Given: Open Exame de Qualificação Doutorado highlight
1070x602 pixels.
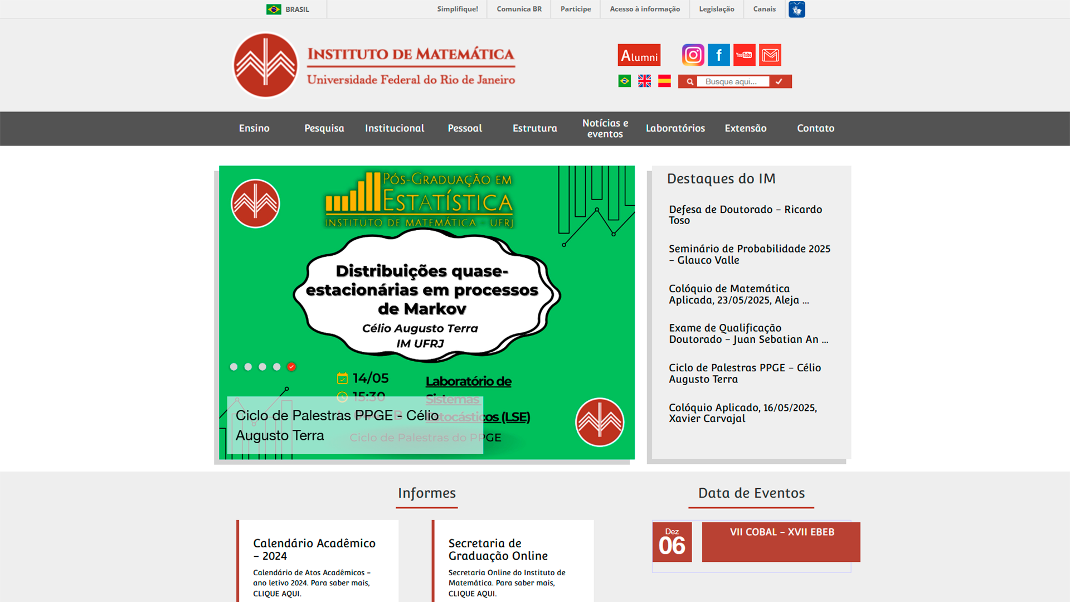Looking at the screenshot, I should 748,333.
